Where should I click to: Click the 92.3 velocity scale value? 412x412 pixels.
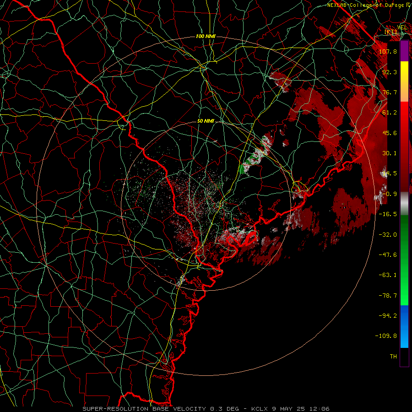point(390,72)
